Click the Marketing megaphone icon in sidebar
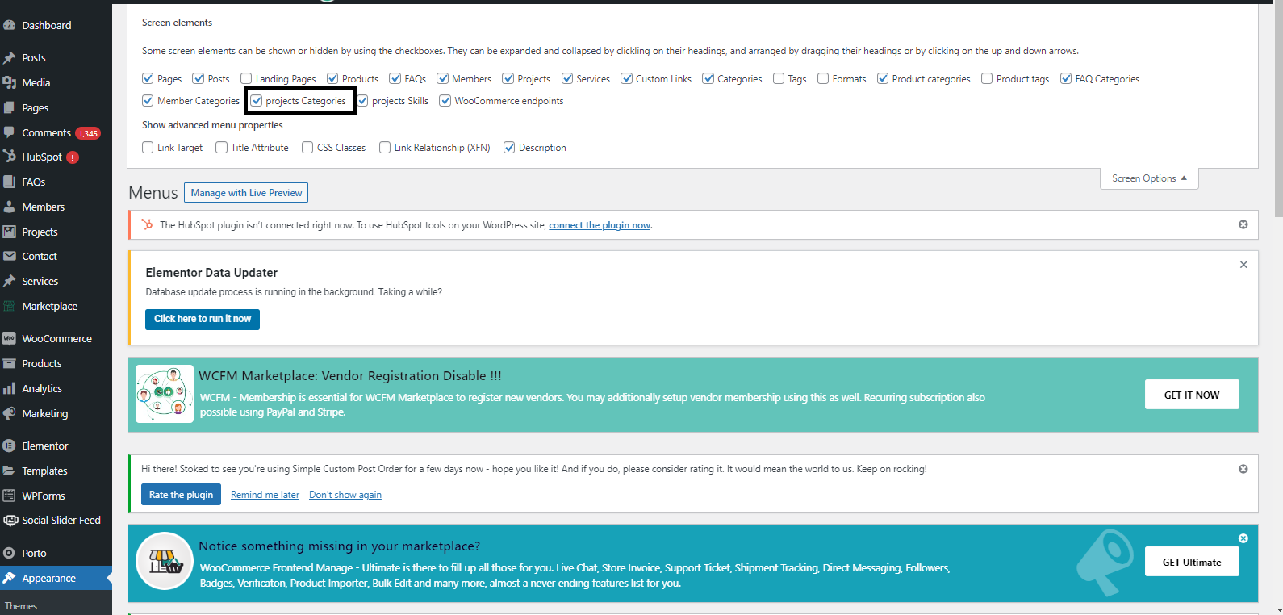Viewport: 1283px width, 615px height. coord(10,413)
